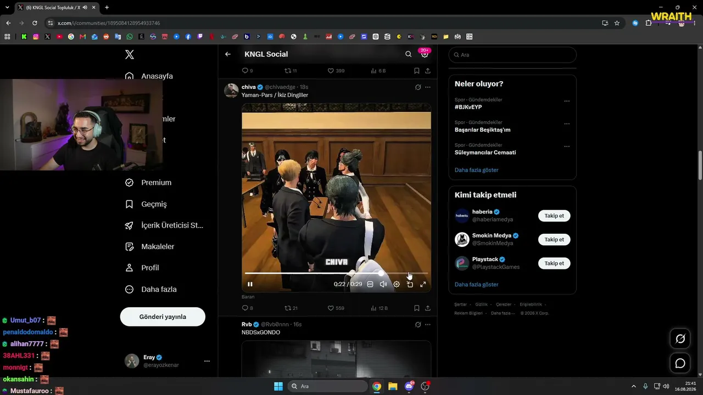Bookmark chiva's Yaman-Pars post
Image resolution: width=703 pixels, height=395 pixels.
tap(417, 308)
